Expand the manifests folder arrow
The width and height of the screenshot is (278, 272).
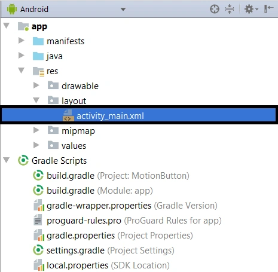point(22,41)
